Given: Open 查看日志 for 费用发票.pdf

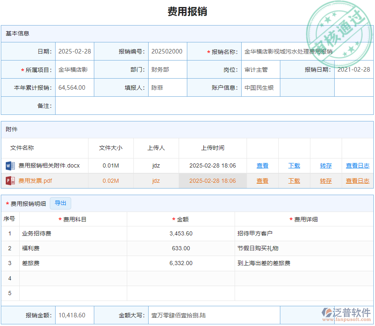Looking at the screenshot, I should coord(358,180).
